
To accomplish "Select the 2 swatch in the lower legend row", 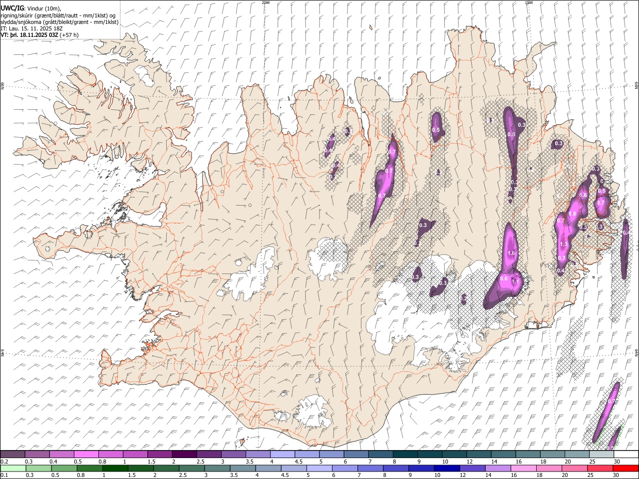I will coord(166,469).
